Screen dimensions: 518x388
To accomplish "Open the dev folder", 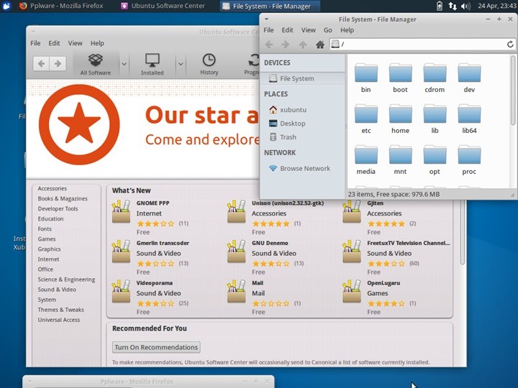I will [469, 78].
